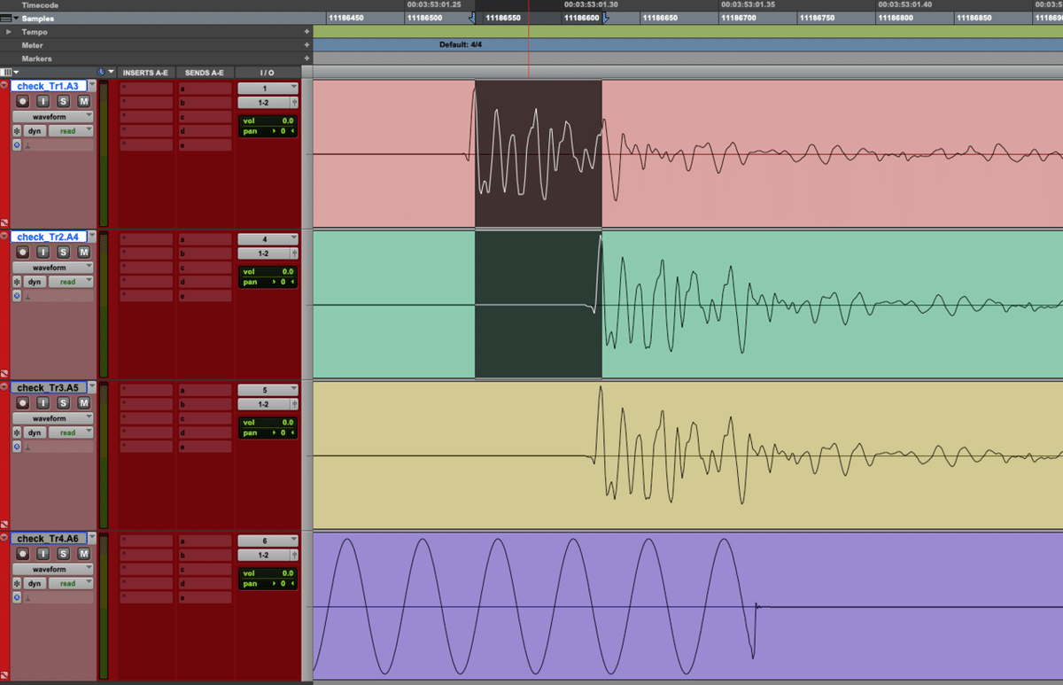This screenshot has width=1063, height=685.
Task: Click the freeze snowflake icon on check_Tr1.A3
Action: click(x=17, y=130)
